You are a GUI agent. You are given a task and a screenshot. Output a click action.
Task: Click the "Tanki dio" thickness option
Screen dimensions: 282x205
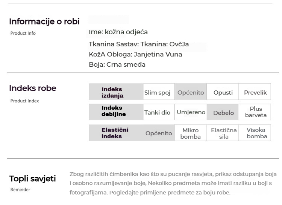(x=158, y=112)
